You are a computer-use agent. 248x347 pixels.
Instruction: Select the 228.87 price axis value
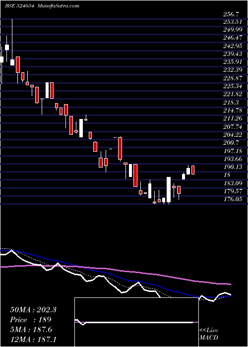(x=233, y=78)
